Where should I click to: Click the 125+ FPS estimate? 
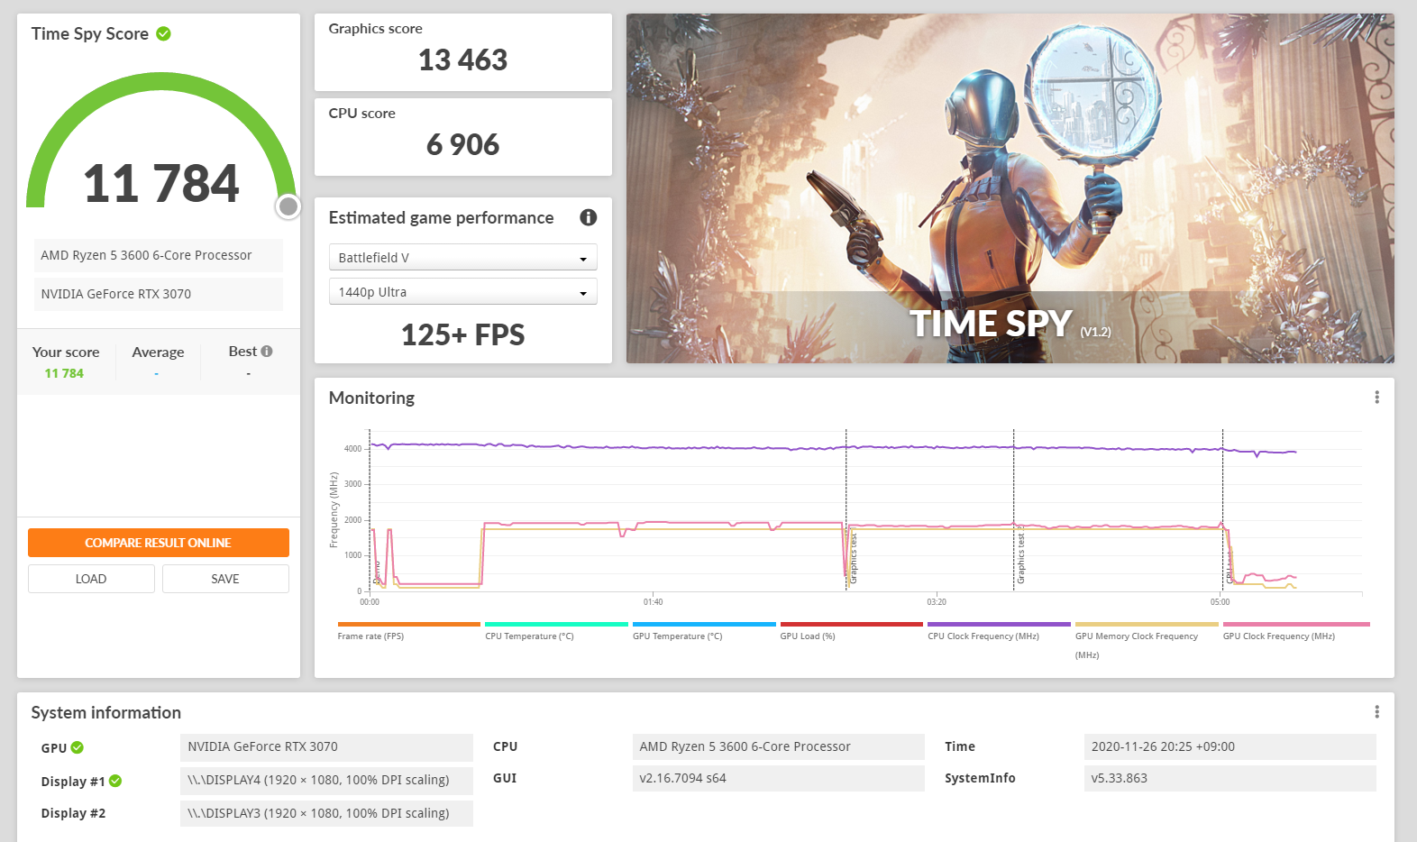click(462, 335)
